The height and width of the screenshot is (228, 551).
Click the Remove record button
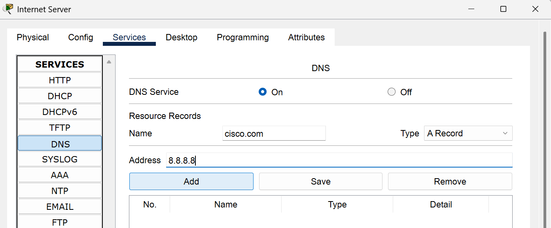(450, 181)
